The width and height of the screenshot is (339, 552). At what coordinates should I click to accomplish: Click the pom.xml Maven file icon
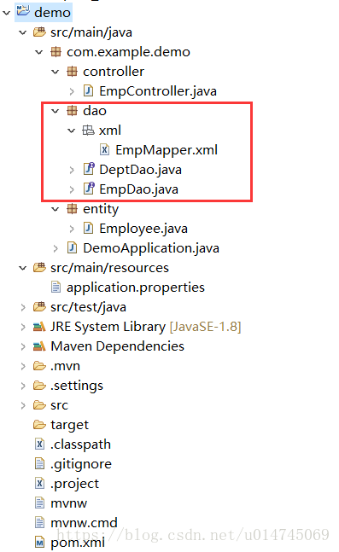40,542
